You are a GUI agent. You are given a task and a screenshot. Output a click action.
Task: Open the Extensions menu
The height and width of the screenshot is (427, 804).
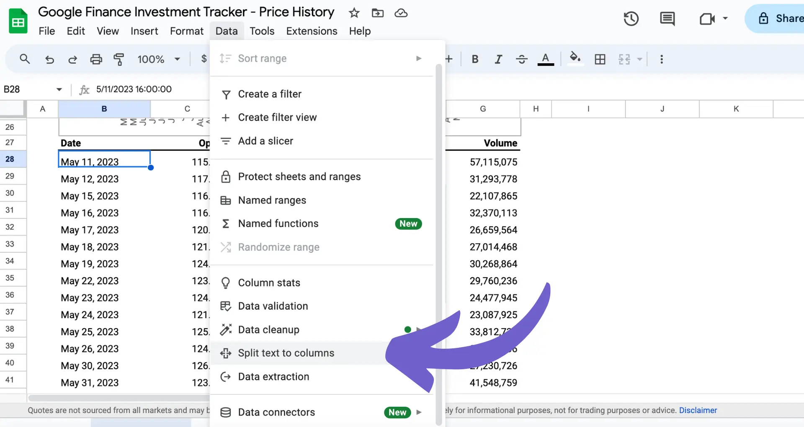(x=312, y=31)
